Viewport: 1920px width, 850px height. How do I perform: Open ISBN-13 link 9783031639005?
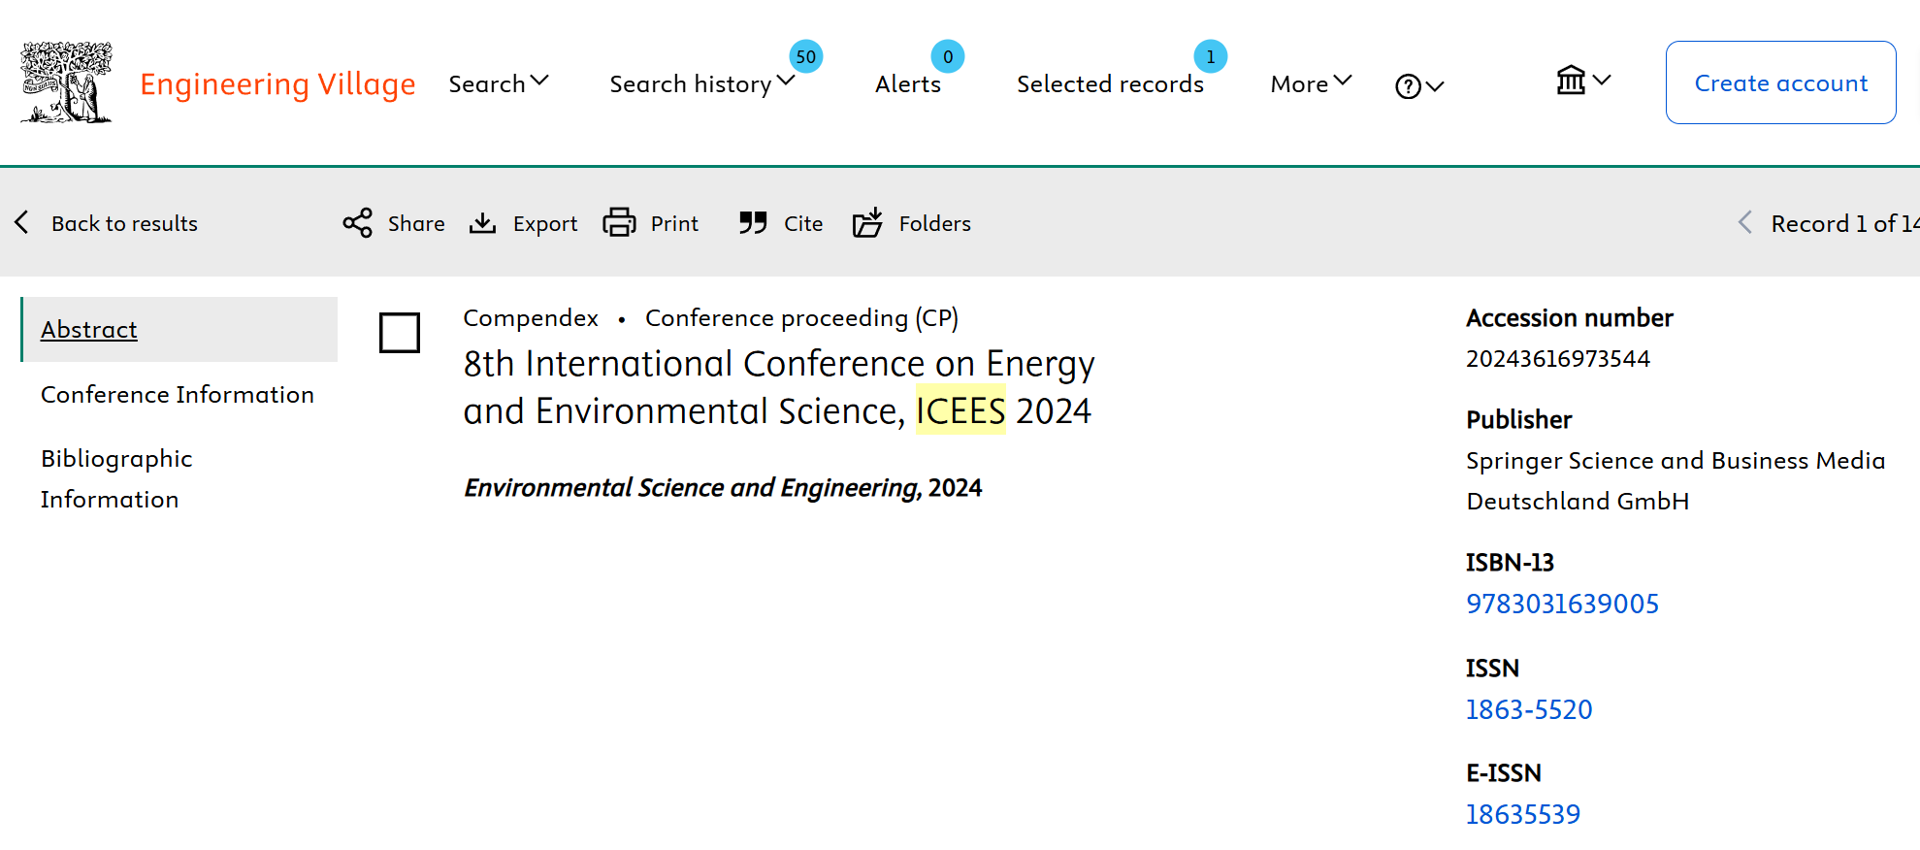[1562, 604]
